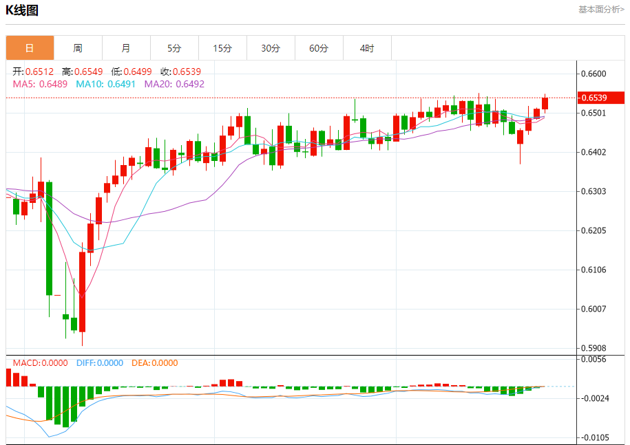Screen dimensions: 630x445
Task: Click the MA10: 0.6491 indicator value
Action: pyautogui.click(x=105, y=84)
